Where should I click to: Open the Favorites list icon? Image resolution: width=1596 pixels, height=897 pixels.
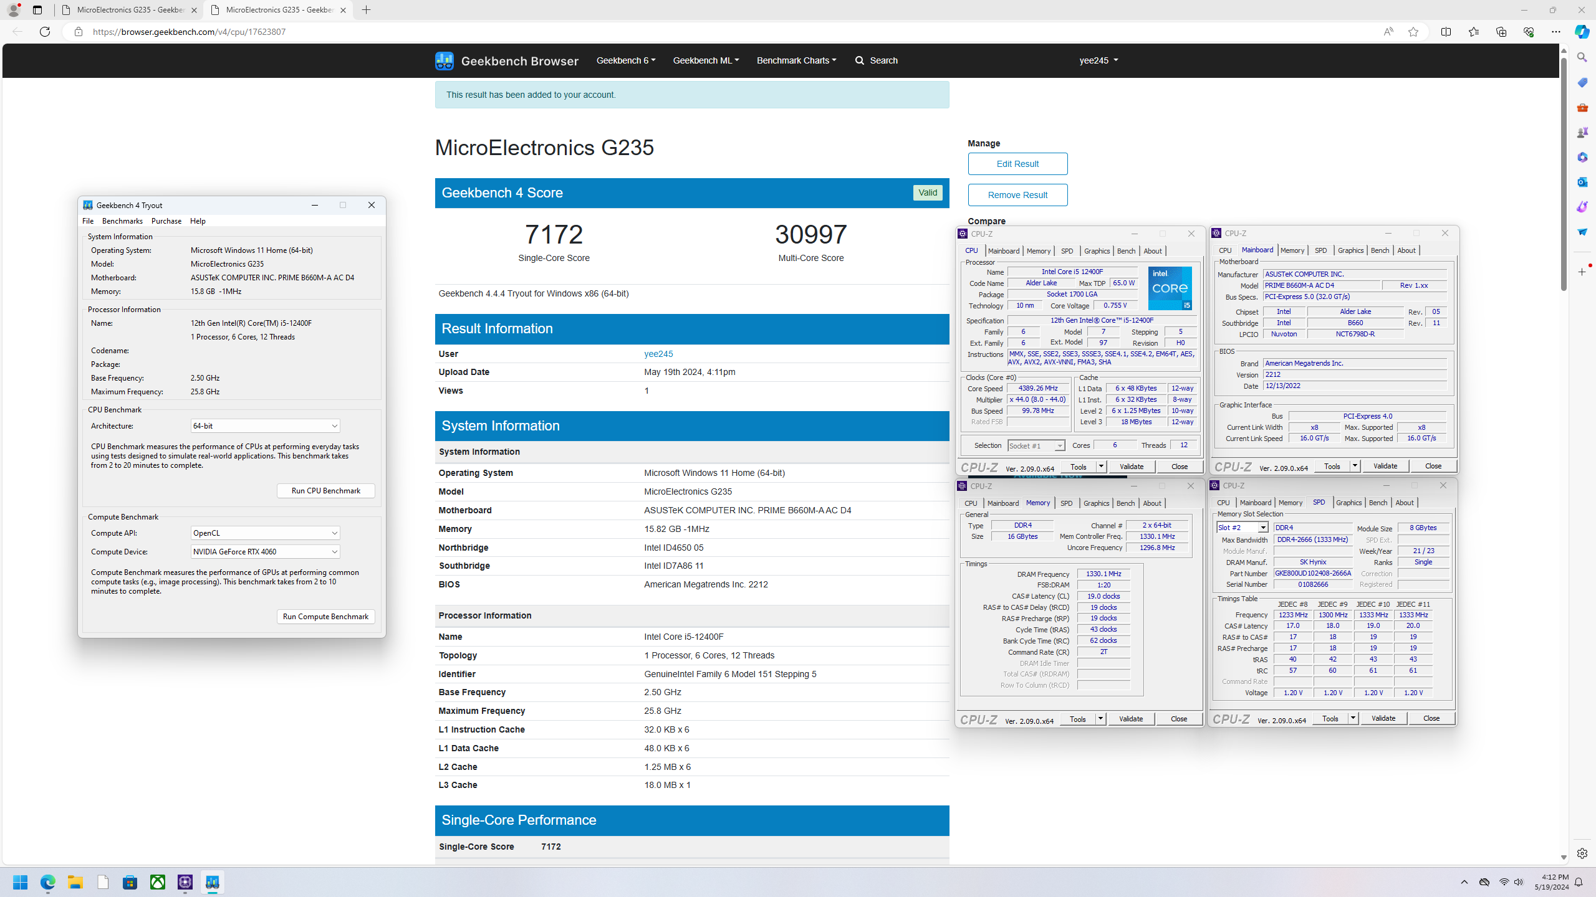point(1473,32)
